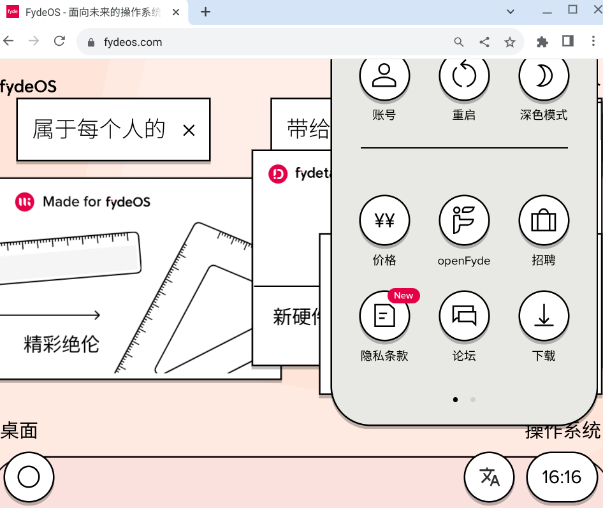The image size is (603, 508).
Task: Click the New badge on 隐私条款
Action: [403, 296]
